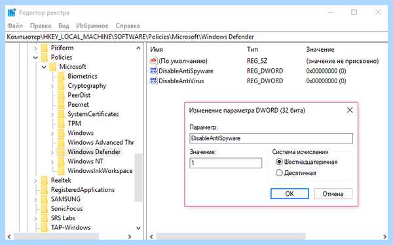
Task: Collapse the Microsoft tree node
Action: (44, 67)
